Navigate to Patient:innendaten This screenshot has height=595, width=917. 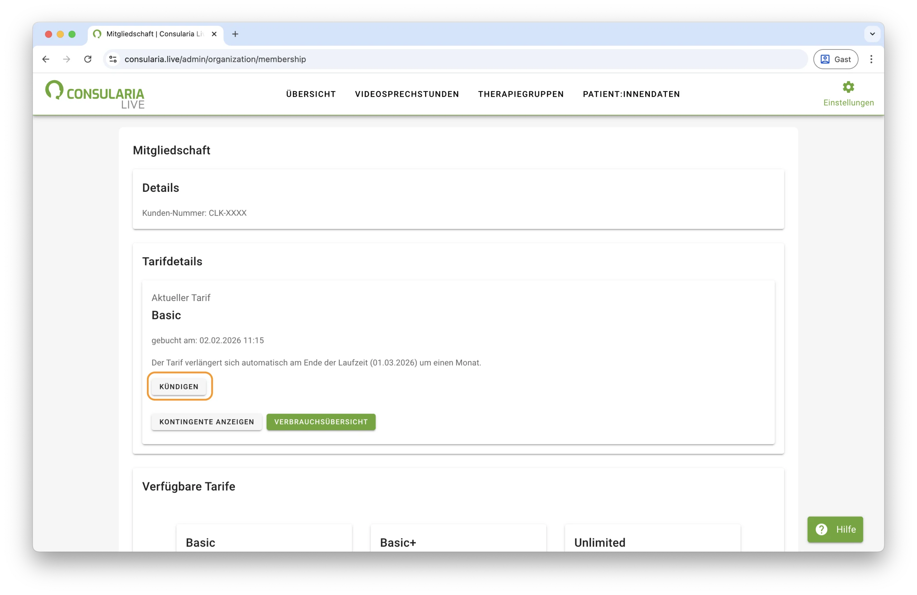[631, 94]
